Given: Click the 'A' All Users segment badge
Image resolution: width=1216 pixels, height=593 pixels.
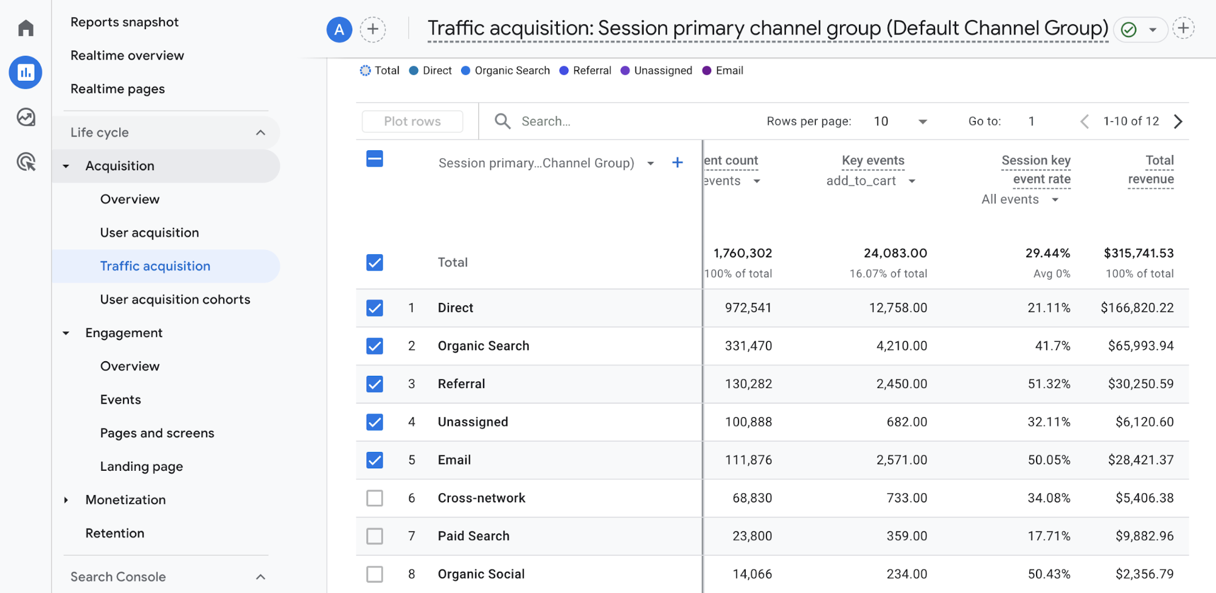Looking at the screenshot, I should 339,29.
